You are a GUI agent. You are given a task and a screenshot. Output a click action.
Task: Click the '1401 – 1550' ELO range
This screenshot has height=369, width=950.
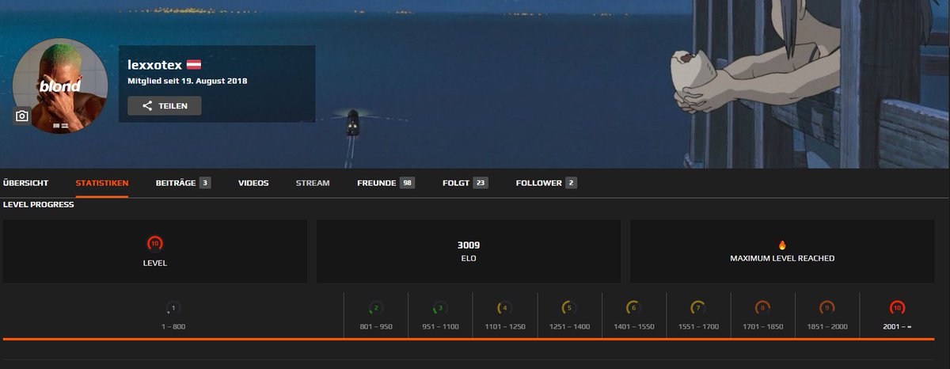(633, 326)
